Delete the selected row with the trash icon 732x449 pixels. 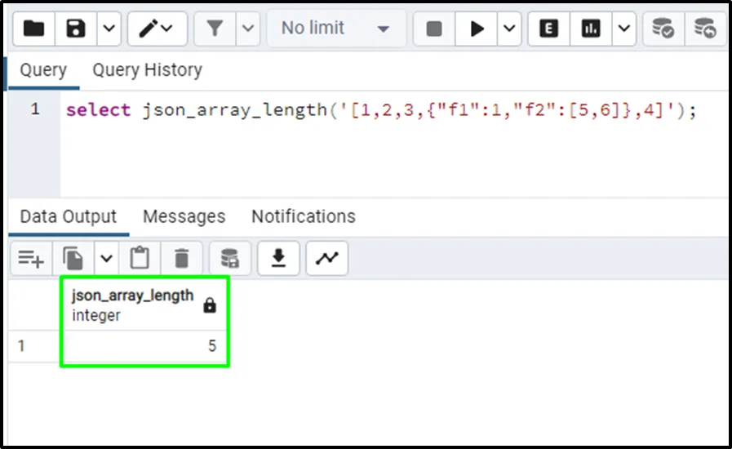pos(181,259)
